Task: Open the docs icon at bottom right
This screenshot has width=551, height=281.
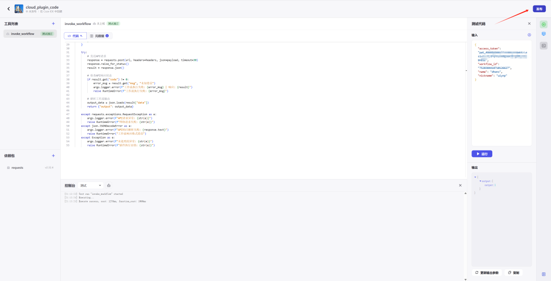Action: pos(544,274)
